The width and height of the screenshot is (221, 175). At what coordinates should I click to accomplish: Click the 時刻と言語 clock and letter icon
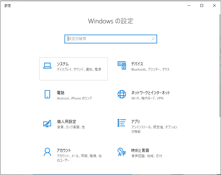(x=122, y=152)
